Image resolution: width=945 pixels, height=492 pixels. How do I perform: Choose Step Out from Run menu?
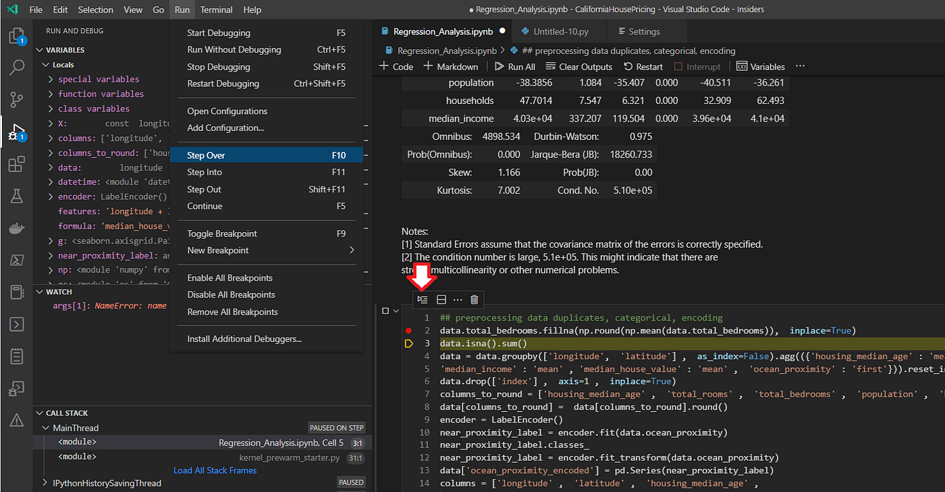point(267,190)
